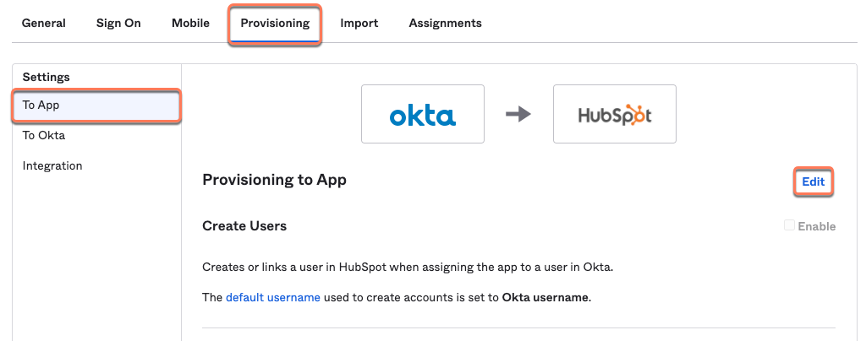Viewport: 866px width, 341px height.
Task: Switch to the Assignments tab
Action: click(x=445, y=23)
